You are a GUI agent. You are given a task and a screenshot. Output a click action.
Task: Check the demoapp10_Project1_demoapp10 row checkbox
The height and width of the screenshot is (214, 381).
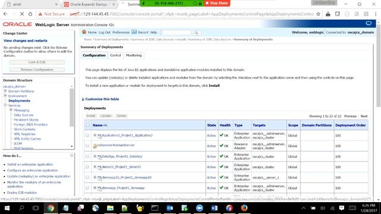pos(88,177)
